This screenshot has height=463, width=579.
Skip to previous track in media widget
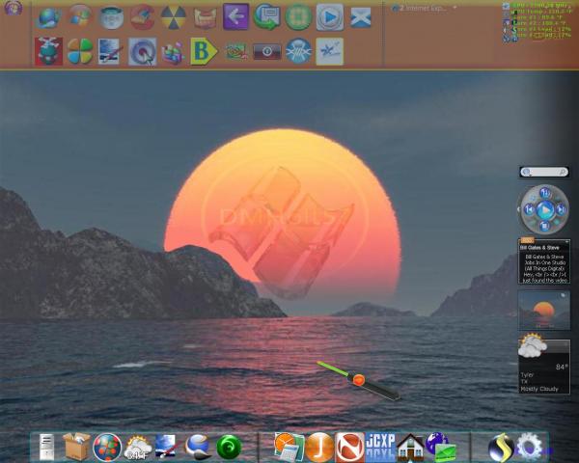pos(529,209)
